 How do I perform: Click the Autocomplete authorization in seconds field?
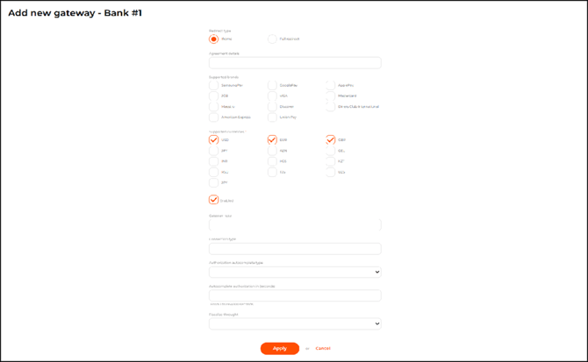tap(294, 295)
